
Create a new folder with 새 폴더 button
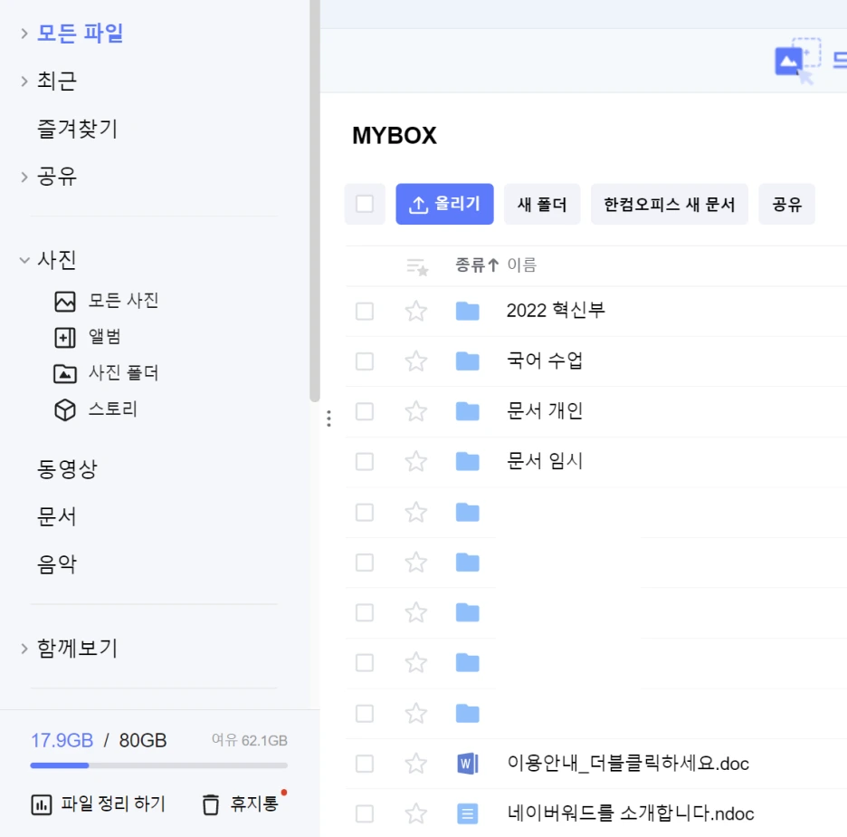point(541,204)
